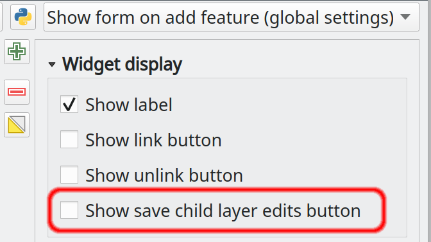Add a new tab or group to form
The height and width of the screenshot is (242, 431).
[x=17, y=51]
